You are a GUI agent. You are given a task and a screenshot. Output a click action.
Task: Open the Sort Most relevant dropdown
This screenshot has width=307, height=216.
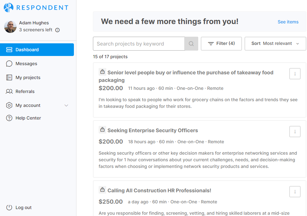(x=275, y=44)
